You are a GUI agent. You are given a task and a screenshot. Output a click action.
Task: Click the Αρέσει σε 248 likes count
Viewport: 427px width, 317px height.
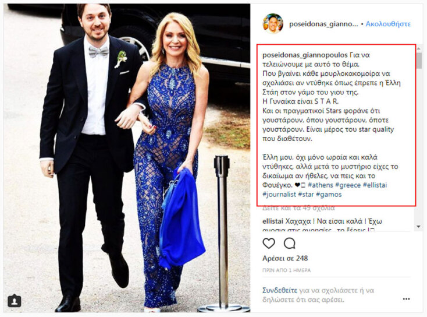pos(285,258)
